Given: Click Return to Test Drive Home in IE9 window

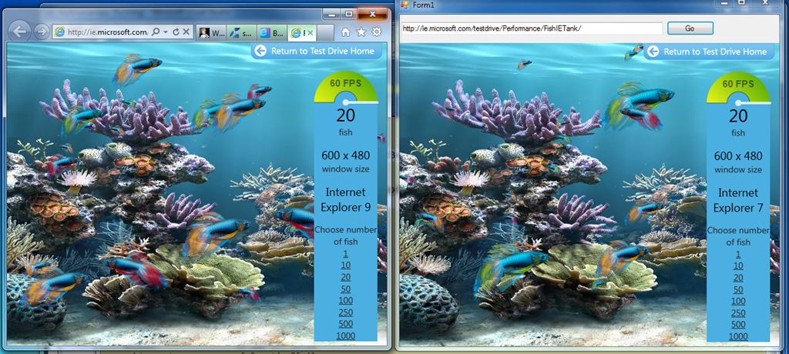Looking at the screenshot, I should (316, 51).
